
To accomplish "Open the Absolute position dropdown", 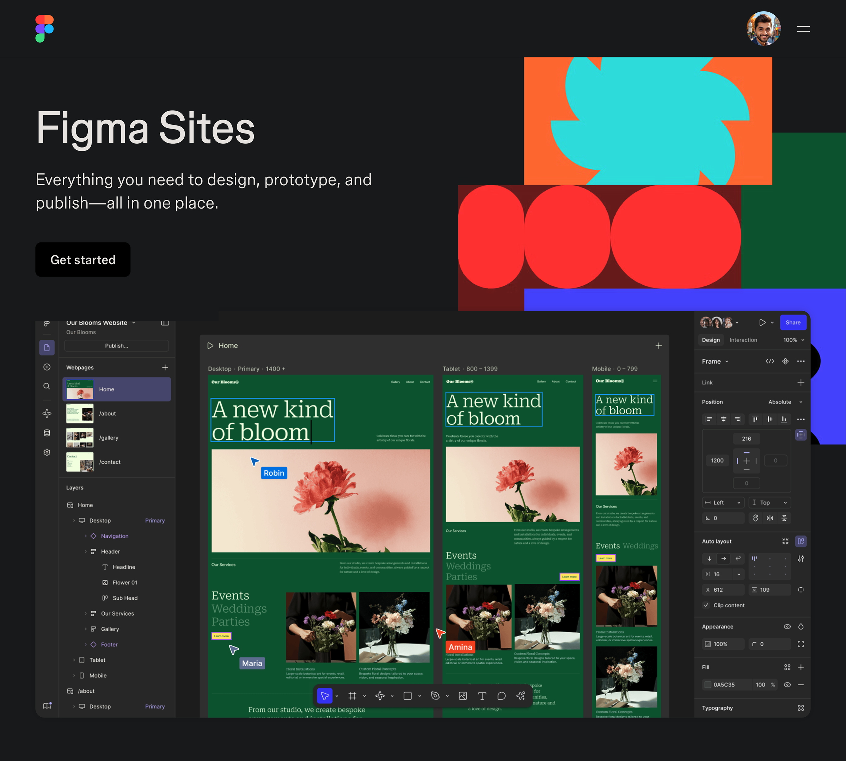I will pos(785,402).
